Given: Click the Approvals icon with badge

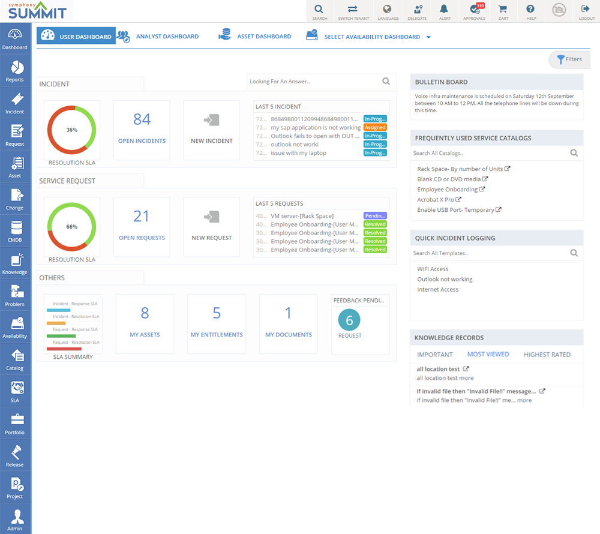Looking at the screenshot, I should [x=475, y=11].
